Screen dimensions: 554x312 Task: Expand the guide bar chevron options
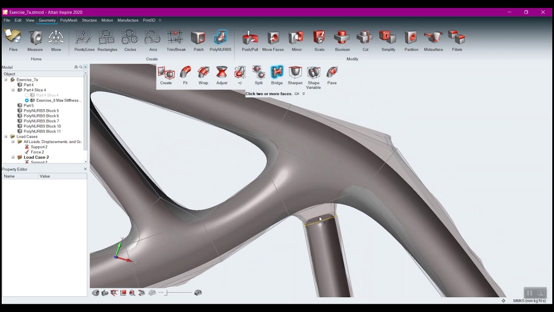303,94
